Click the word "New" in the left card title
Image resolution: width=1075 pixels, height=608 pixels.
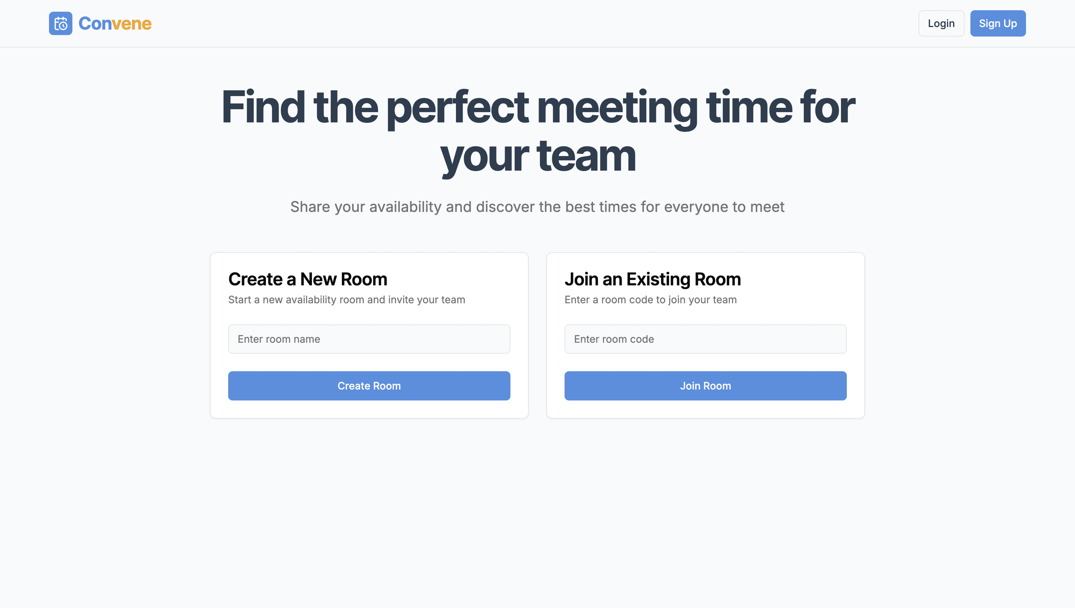pos(318,280)
